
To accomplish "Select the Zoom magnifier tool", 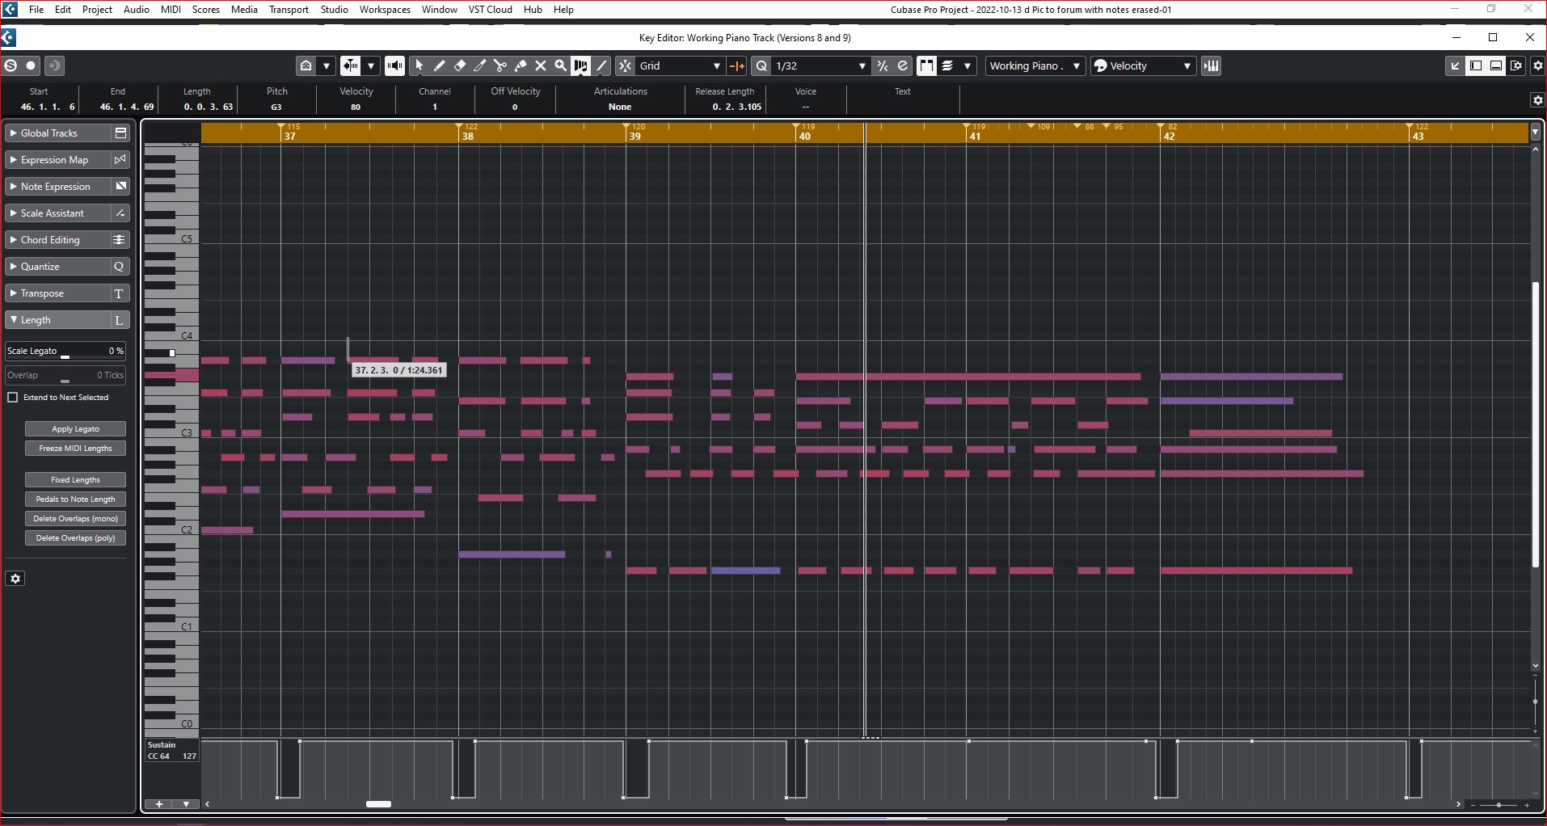I will [560, 65].
